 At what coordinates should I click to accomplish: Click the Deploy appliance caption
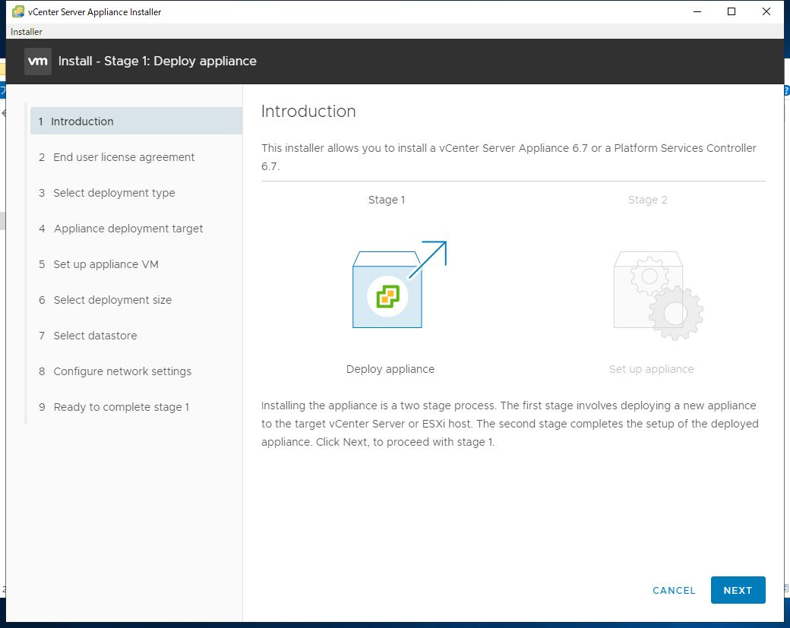coord(390,369)
